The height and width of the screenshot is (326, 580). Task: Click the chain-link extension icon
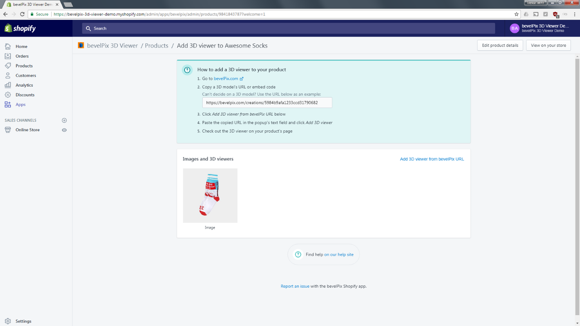tap(565, 14)
